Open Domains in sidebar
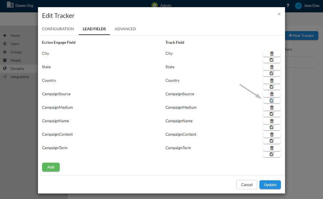 point(17,69)
